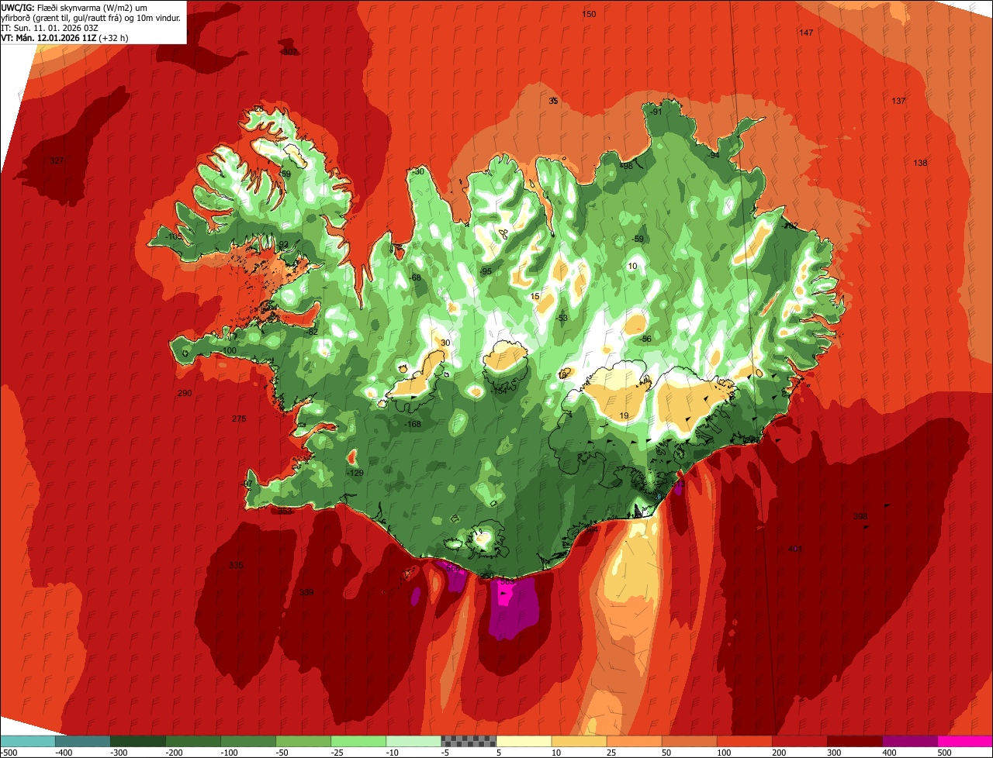993x758 pixels.
Task: Select the light green -25 to -10 legend swatch
Action: point(358,741)
